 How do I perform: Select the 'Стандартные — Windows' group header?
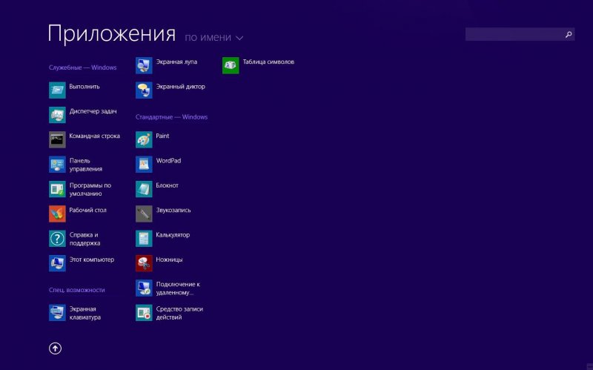[171, 117]
